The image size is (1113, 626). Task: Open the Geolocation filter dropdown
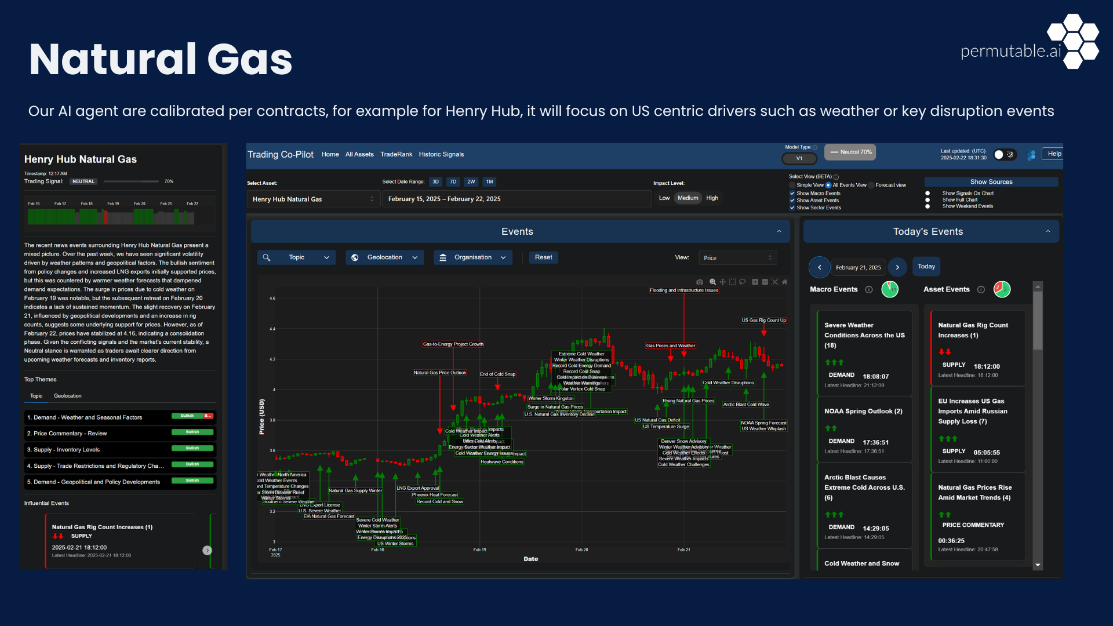click(x=384, y=257)
